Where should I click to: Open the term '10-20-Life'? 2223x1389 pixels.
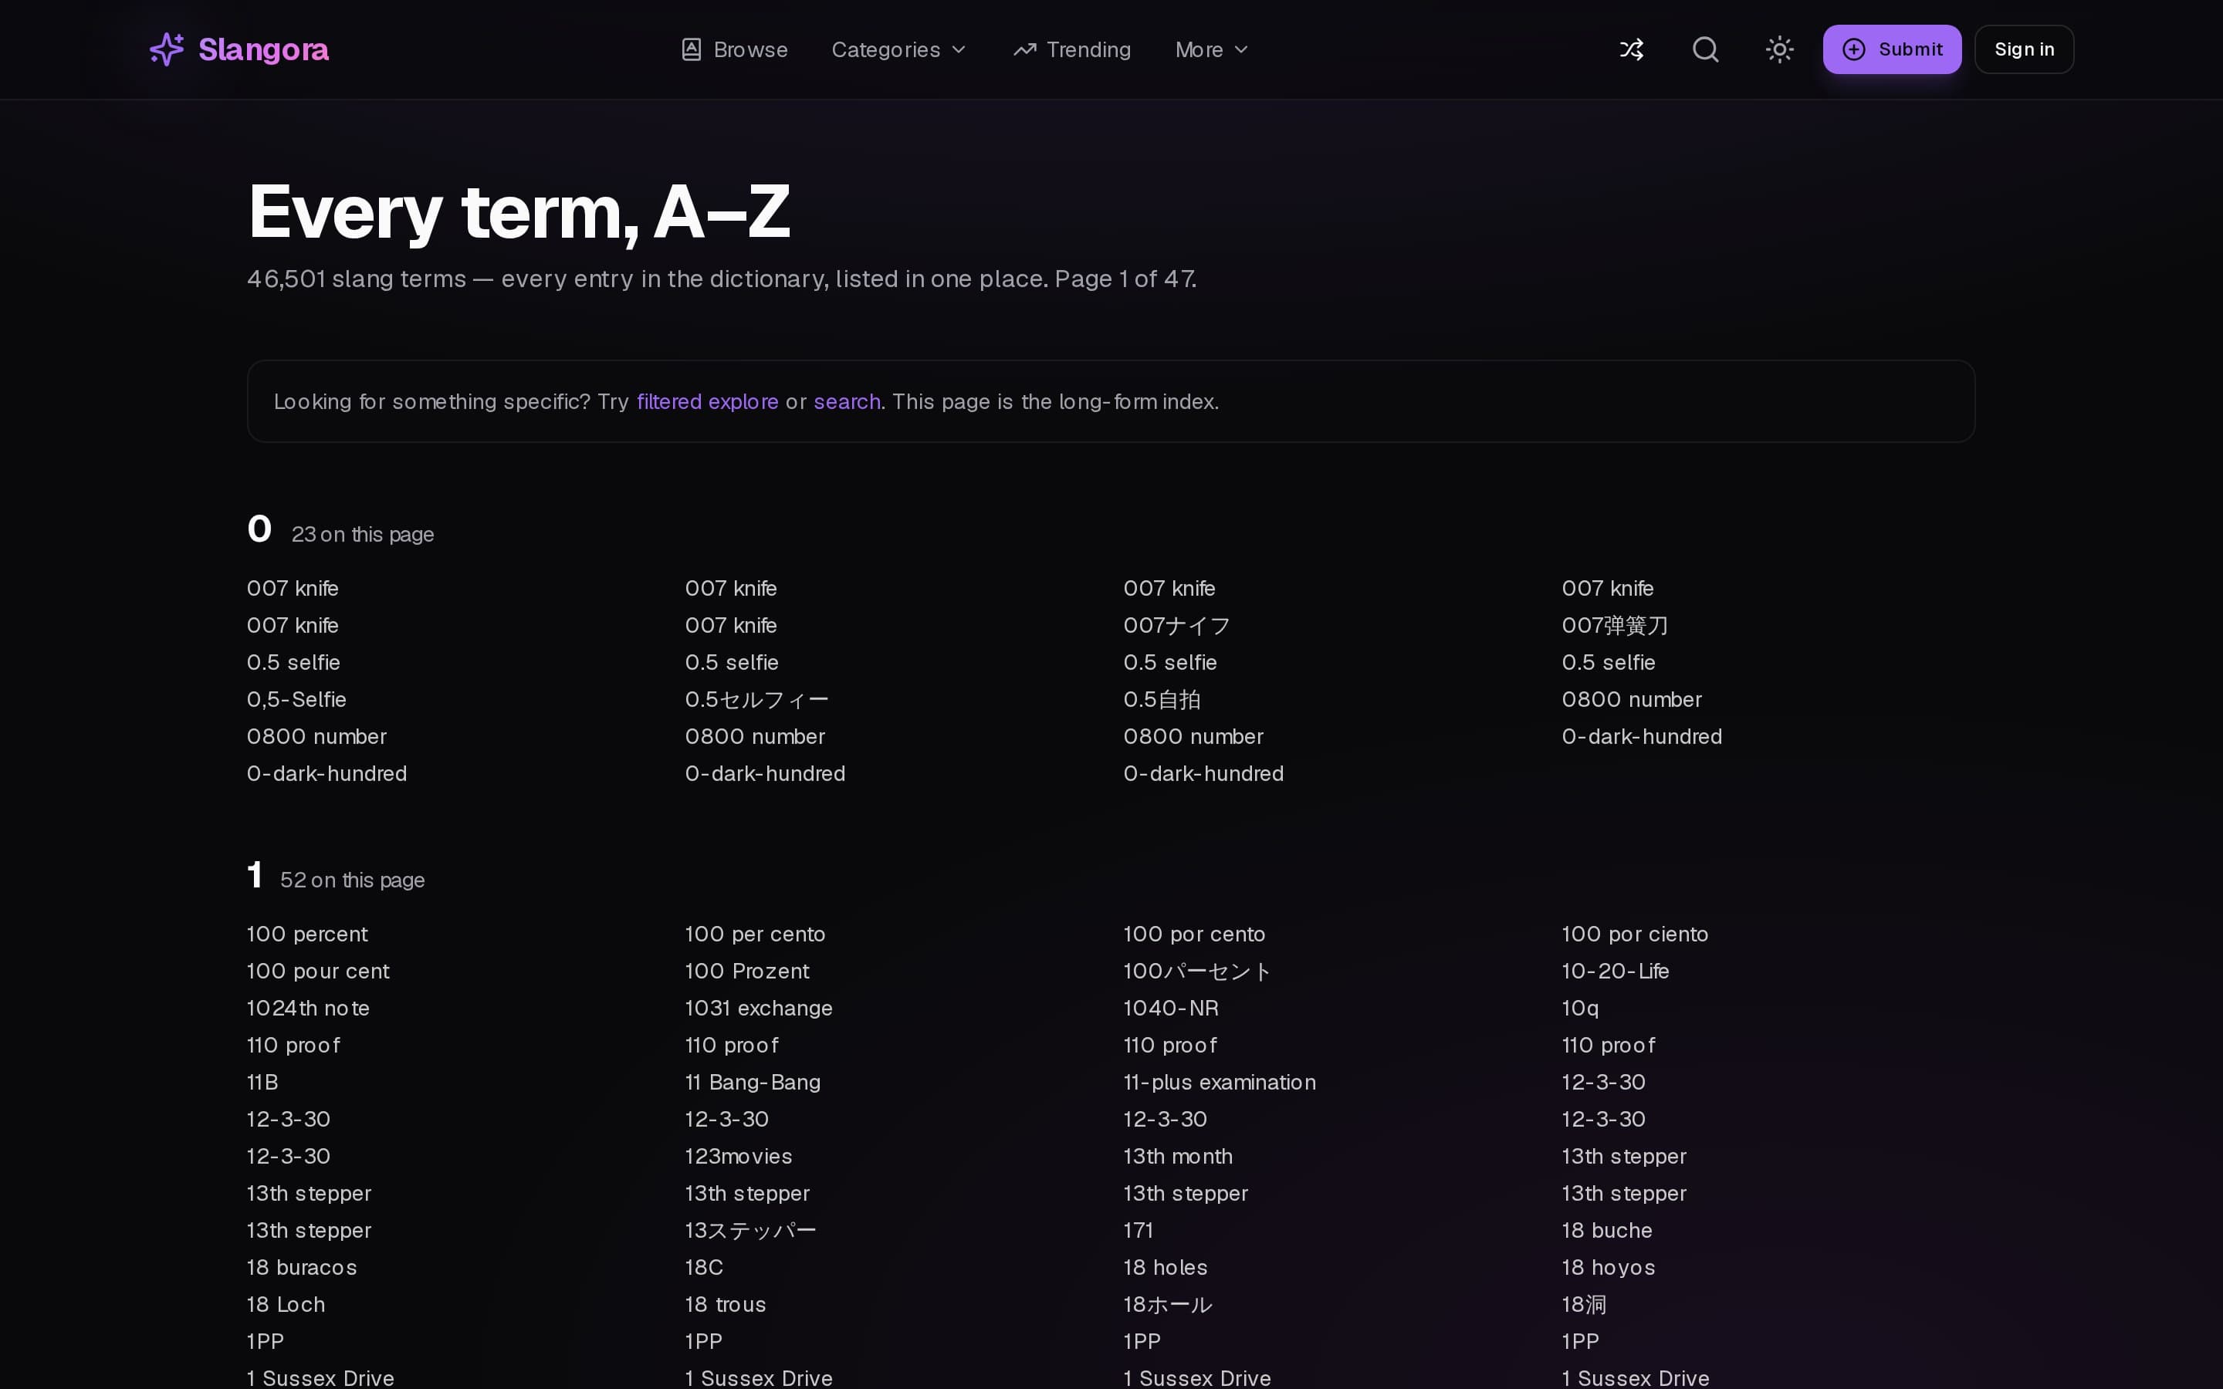1616,971
